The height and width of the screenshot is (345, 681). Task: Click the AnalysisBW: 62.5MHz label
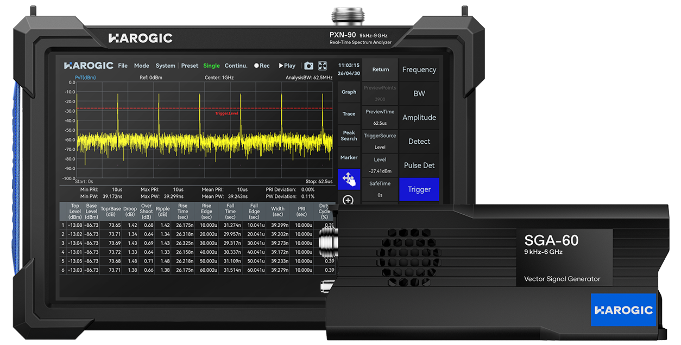click(x=309, y=78)
